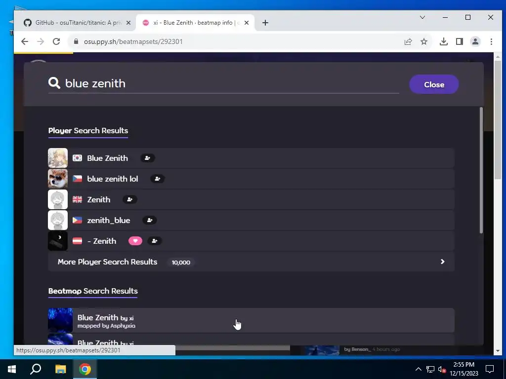The height and width of the screenshot is (379, 506).
Task: Bookmark this page with the star
Action: point(424,41)
